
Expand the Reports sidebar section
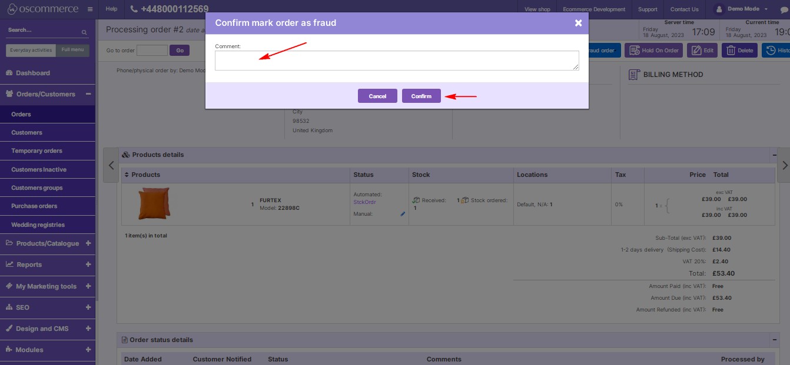pos(88,264)
